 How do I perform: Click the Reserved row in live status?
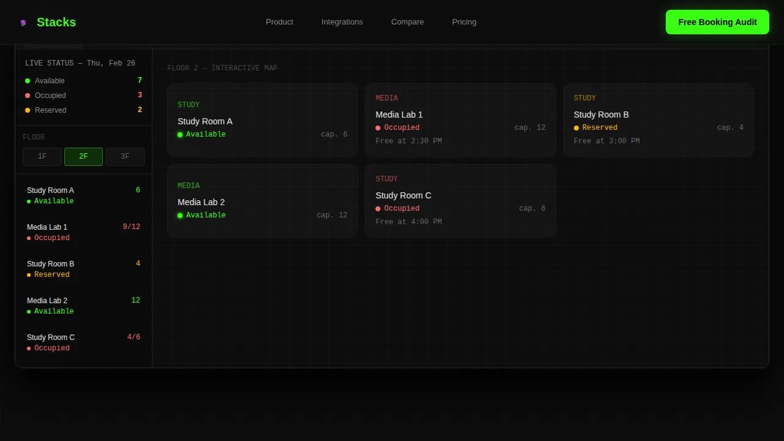[83, 110]
